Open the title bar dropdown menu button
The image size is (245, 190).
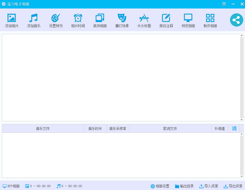(x=224, y=4)
